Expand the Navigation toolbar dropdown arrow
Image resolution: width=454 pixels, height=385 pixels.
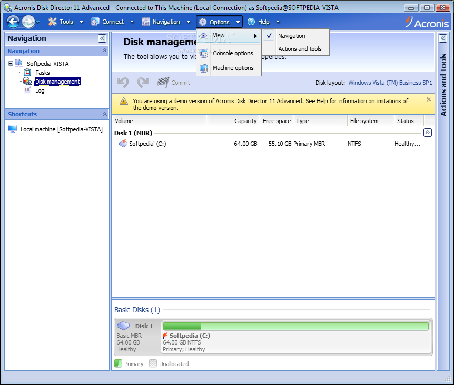pyautogui.click(x=188, y=22)
